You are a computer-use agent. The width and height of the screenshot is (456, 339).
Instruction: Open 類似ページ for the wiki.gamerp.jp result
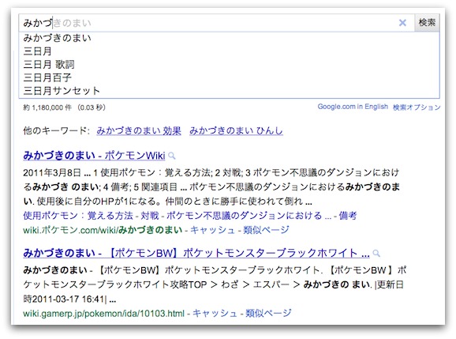[268, 313]
